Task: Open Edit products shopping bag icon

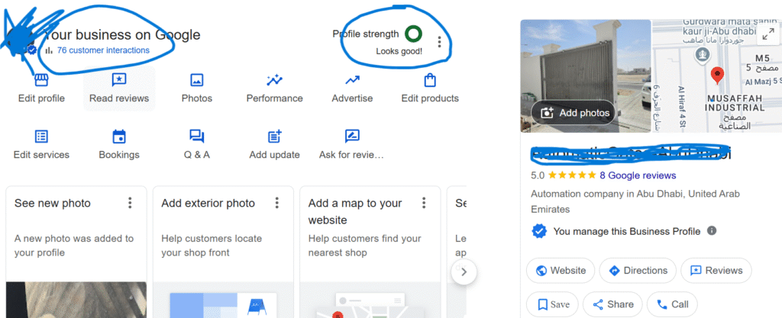Action: pos(430,80)
